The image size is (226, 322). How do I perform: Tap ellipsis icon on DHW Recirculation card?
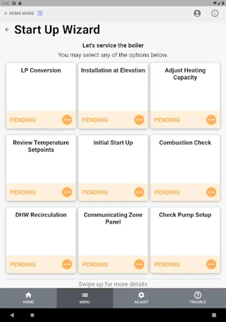coord(67,264)
